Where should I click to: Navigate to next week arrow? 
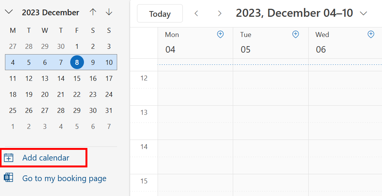(219, 14)
